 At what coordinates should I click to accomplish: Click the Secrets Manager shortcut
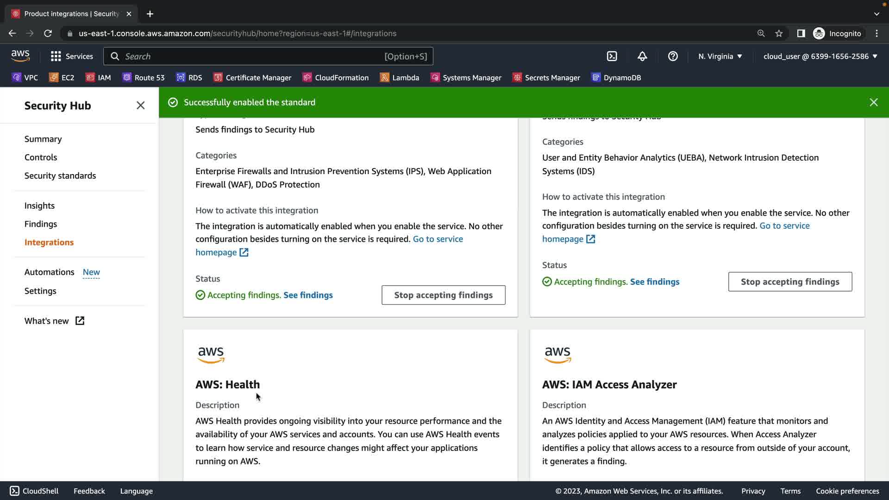546,78
